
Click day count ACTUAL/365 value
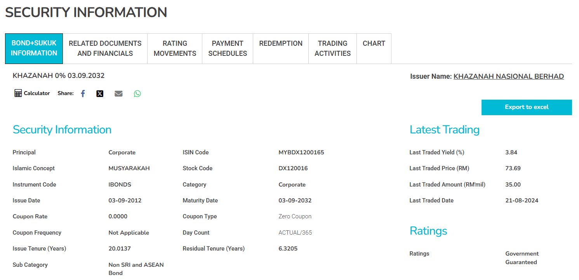(x=295, y=233)
